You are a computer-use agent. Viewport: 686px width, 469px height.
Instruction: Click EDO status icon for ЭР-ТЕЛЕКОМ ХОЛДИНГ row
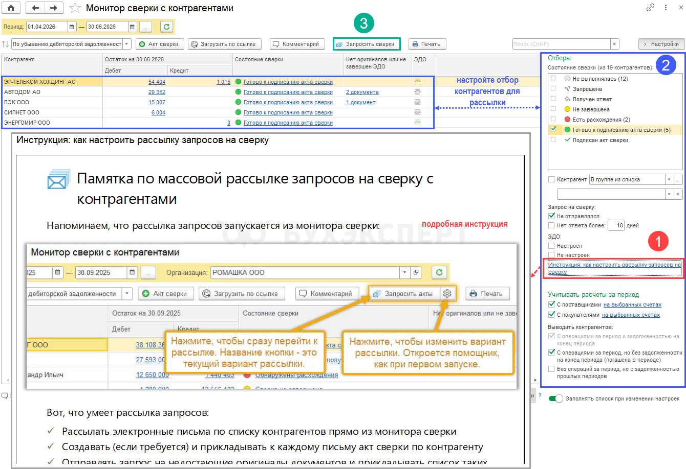[x=417, y=82]
